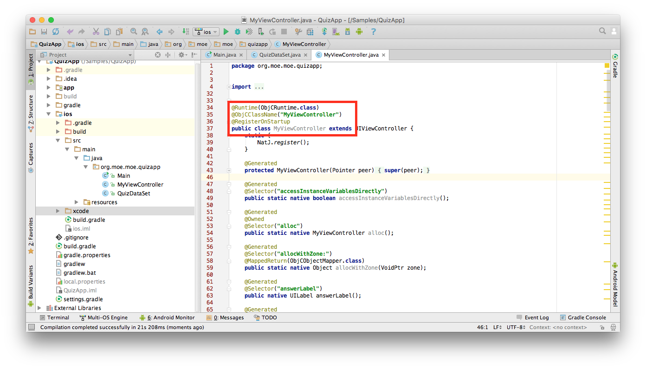Click the Search Everywhere magnifier icon
This screenshot has width=646, height=369.
click(x=602, y=31)
